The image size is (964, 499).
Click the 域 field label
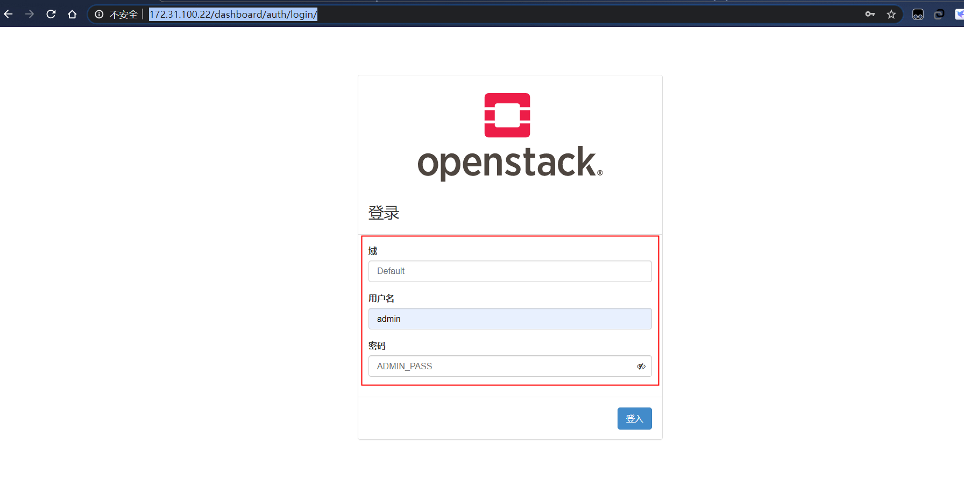point(373,251)
